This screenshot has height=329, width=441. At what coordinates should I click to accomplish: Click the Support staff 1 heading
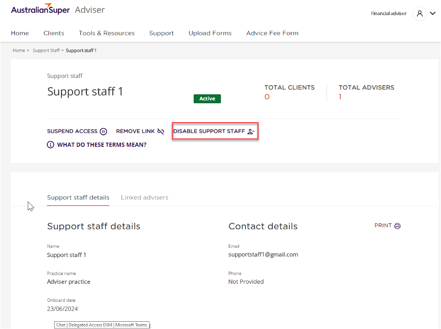[x=85, y=91]
